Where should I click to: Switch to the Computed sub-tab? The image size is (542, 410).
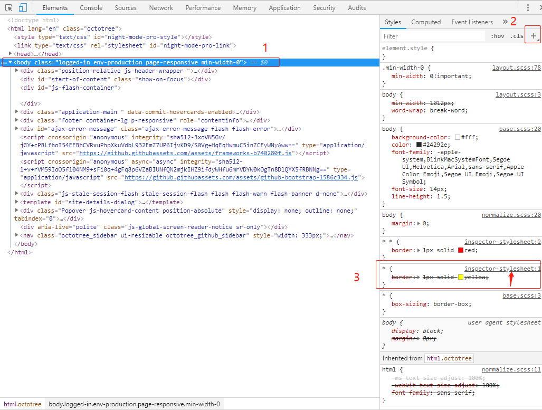click(x=426, y=22)
